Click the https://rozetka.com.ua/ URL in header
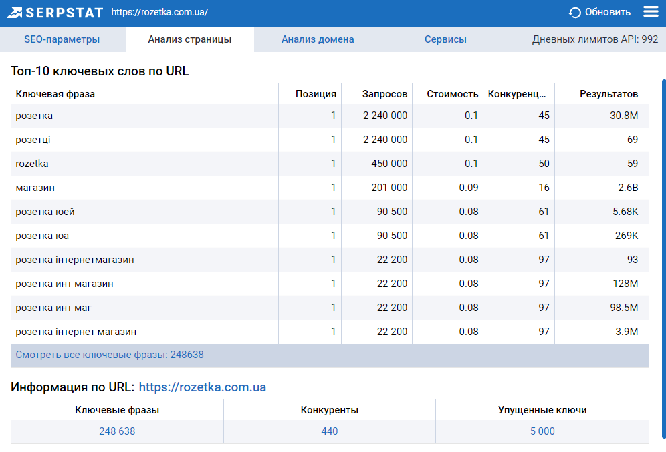 tap(160, 12)
